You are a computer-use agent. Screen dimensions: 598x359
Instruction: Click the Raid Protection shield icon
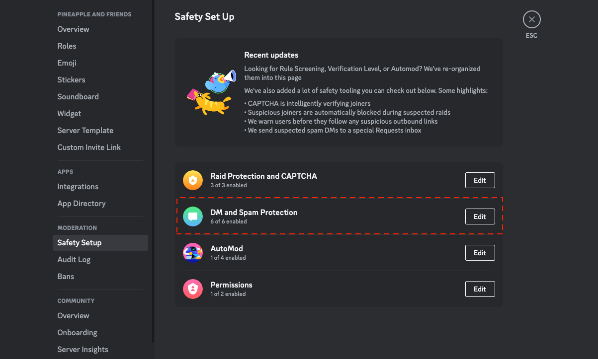point(193,180)
